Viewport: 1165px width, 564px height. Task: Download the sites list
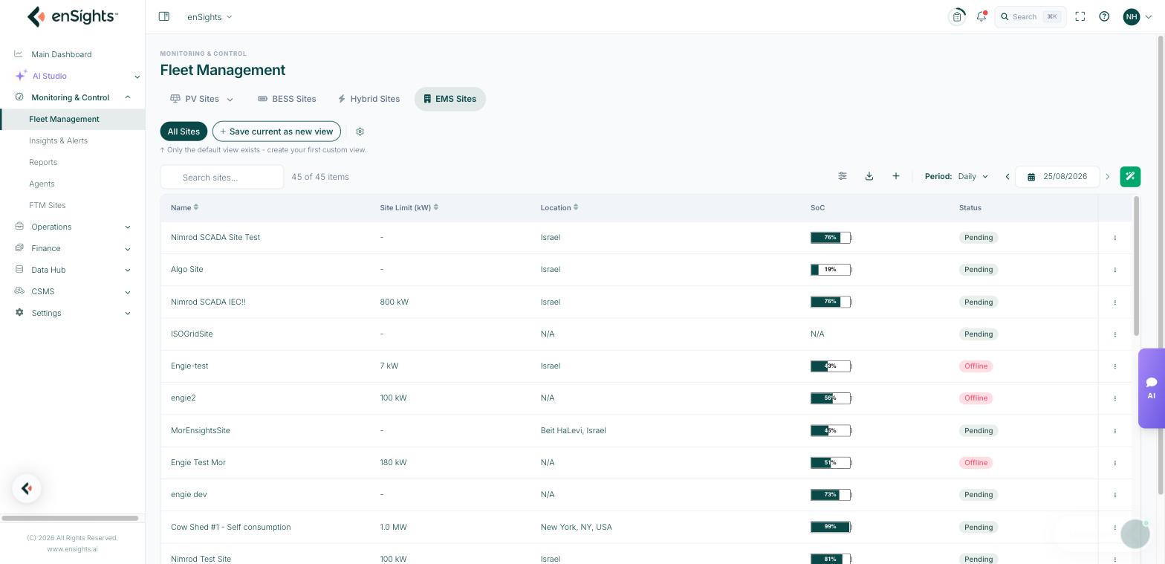[869, 176]
